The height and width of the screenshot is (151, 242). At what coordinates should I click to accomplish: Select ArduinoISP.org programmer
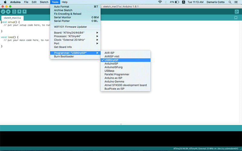point(126,67)
